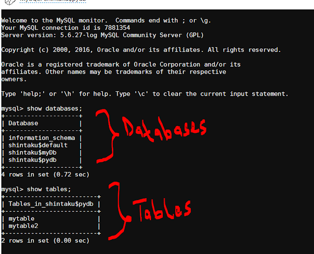The height and width of the screenshot is (254, 314).
Task: Select the mytable2 row
Action: coord(51,226)
